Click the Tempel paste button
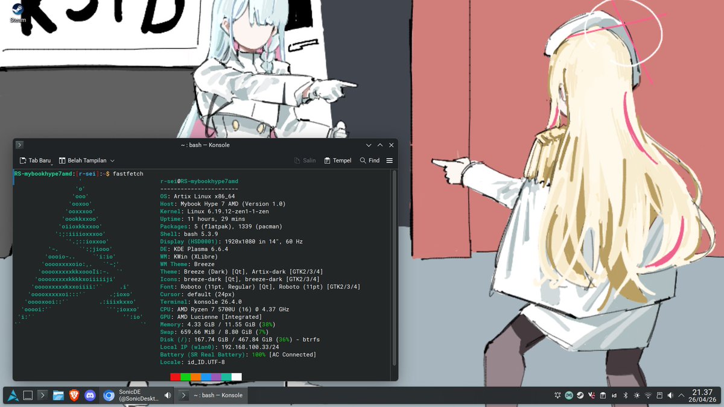 [x=338, y=161]
